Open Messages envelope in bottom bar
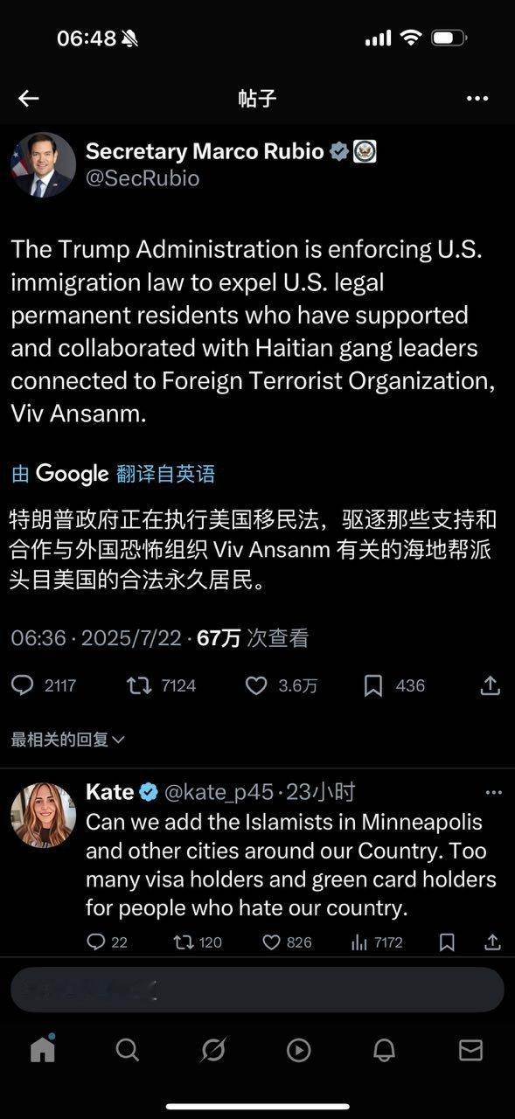Image resolution: width=515 pixels, height=1119 pixels. [x=471, y=1049]
